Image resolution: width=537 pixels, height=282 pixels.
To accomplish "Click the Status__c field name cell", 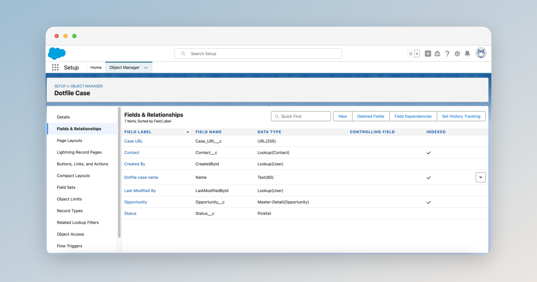I will tap(205, 213).
